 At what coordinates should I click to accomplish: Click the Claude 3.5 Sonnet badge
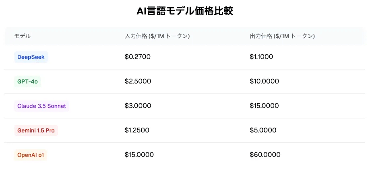coord(42,106)
